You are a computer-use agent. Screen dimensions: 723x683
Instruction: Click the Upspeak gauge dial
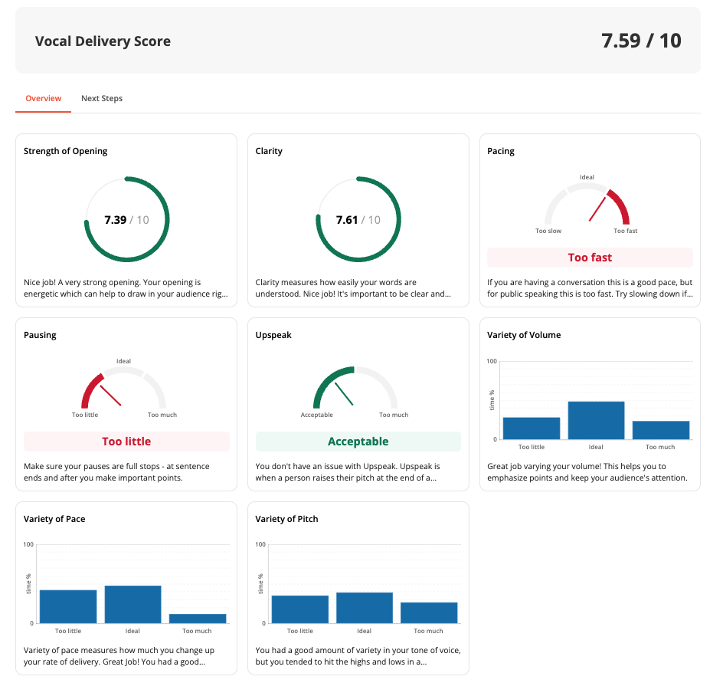pyautogui.click(x=355, y=390)
